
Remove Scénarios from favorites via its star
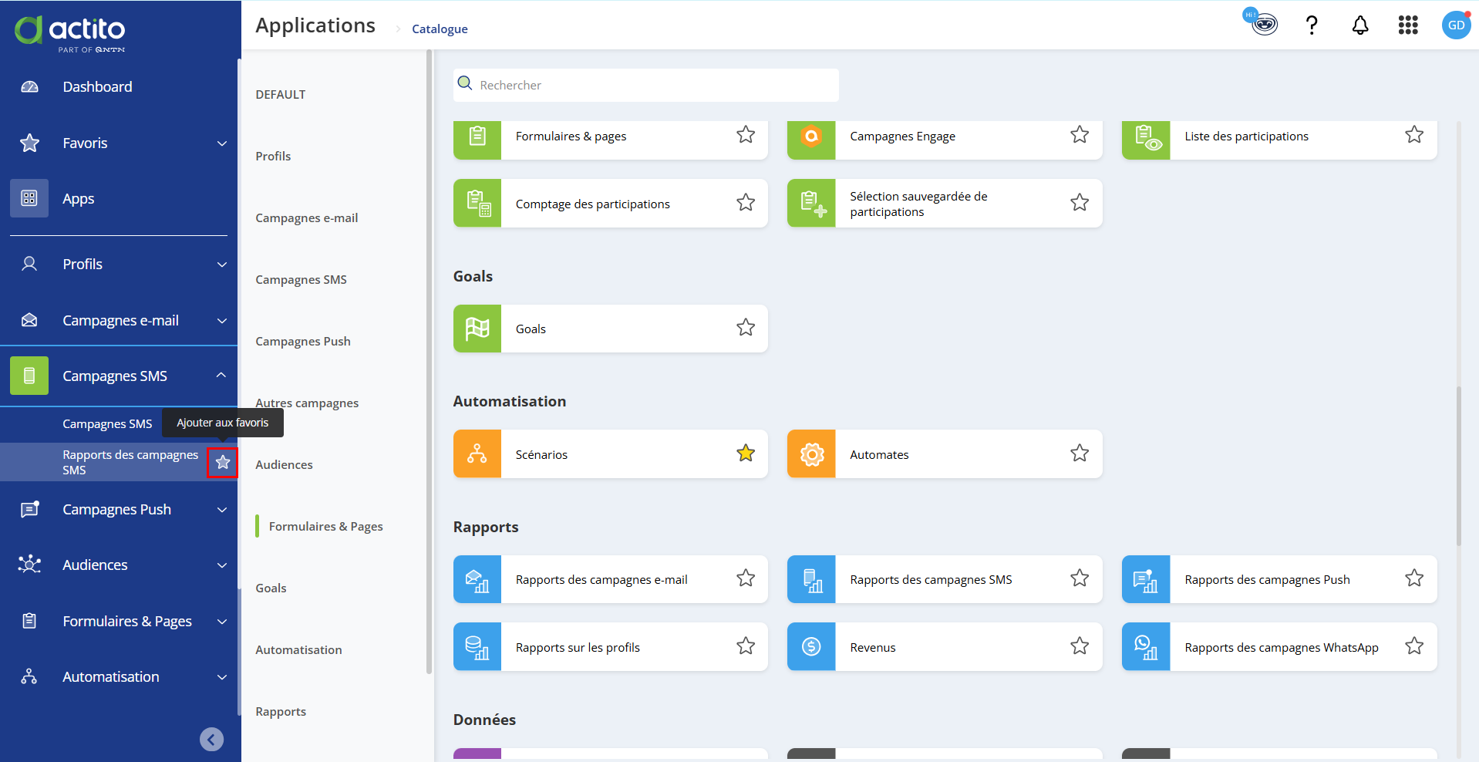746,453
